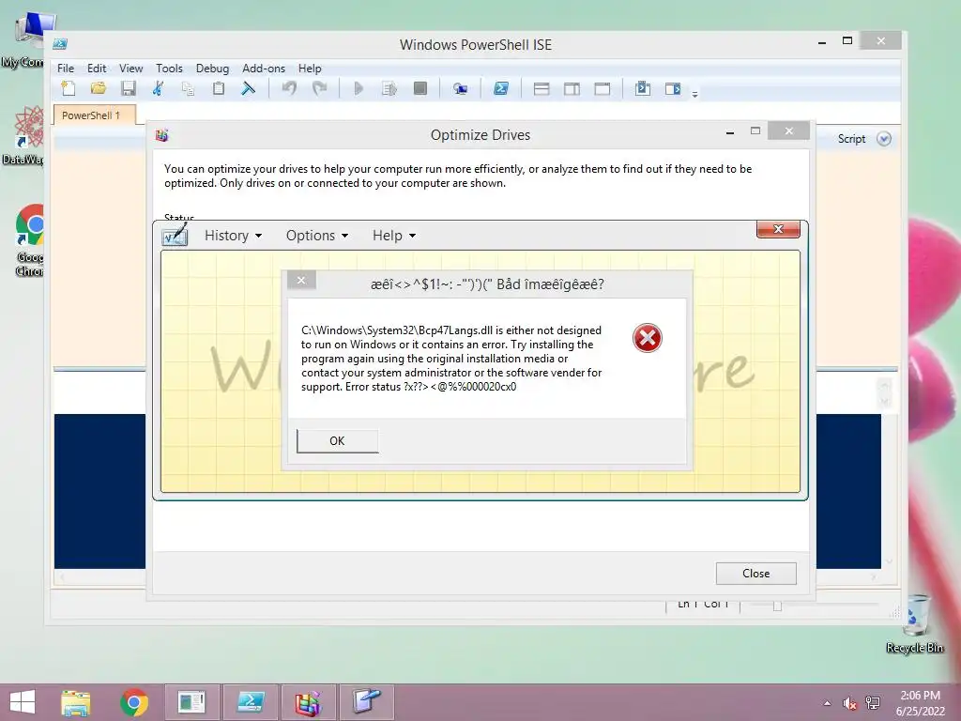Image resolution: width=961 pixels, height=721 pixels.
Task: Select the Recycle Bin desktop icon
Action: 916,624
